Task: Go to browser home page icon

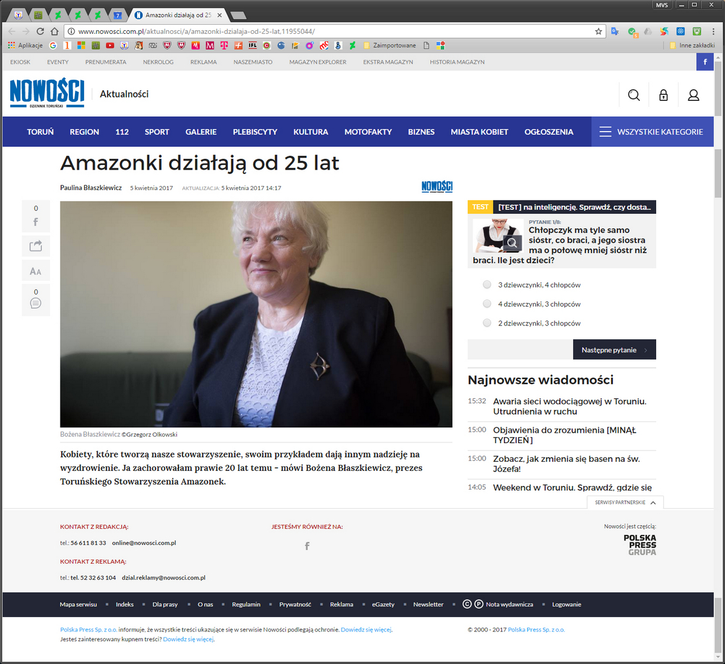Action: (55, 31)
